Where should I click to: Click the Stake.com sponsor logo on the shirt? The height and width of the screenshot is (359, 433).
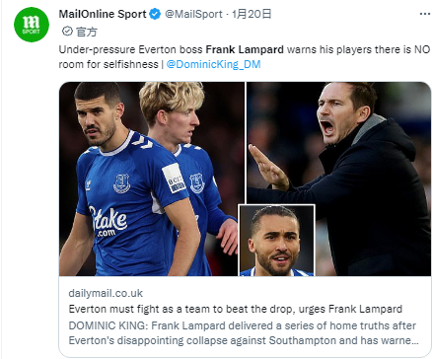[108, 221]
